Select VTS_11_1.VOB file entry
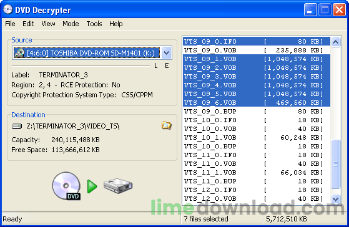349x227 pixels. click(257, 173)
